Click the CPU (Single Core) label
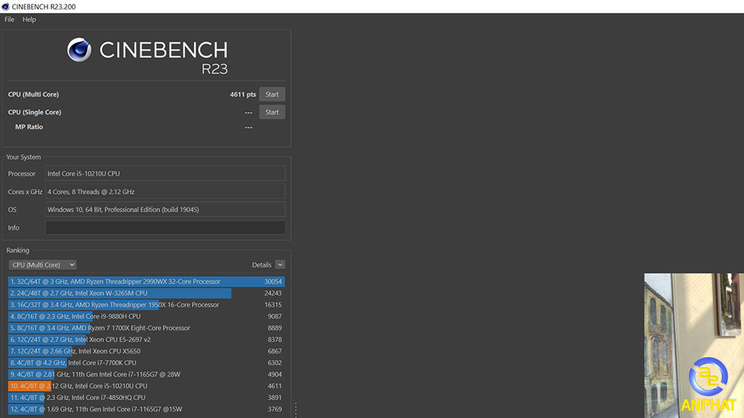This screenshot has height=418, width=744. (x=35, y=112)
